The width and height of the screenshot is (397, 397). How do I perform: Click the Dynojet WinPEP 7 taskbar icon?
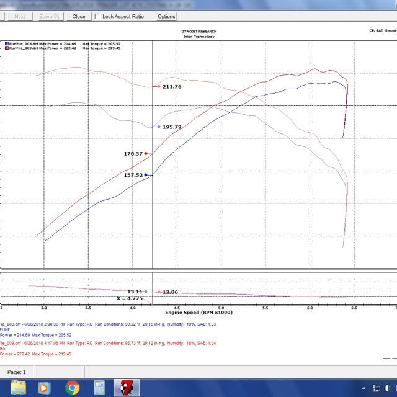(x=128, y=388)
